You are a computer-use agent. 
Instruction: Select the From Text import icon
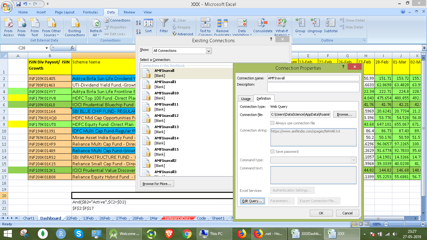[x=35, y=27]
